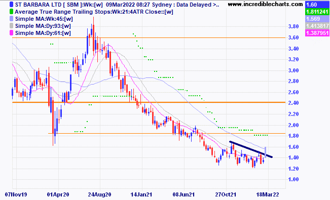Click the lavender 1.569 value box
Viewport: 330px width, 200px height.
point(317,19)
